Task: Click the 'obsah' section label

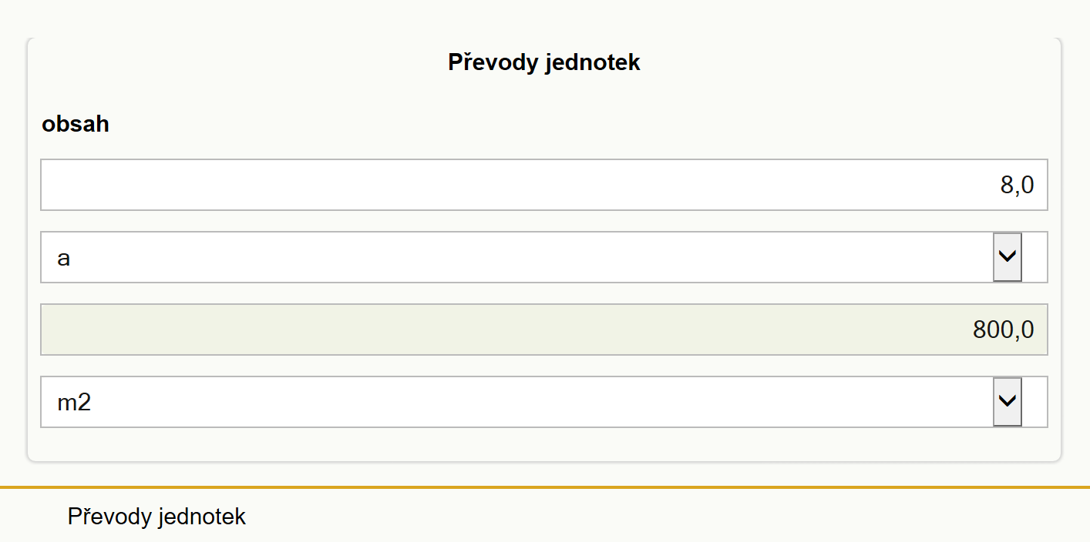Action: 76,124
